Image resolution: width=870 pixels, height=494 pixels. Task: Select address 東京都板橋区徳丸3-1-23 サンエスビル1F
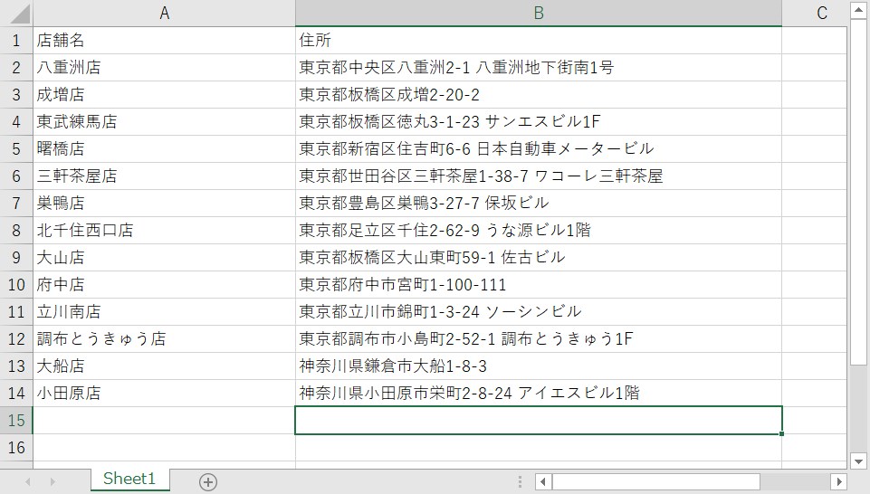[538, 122]
